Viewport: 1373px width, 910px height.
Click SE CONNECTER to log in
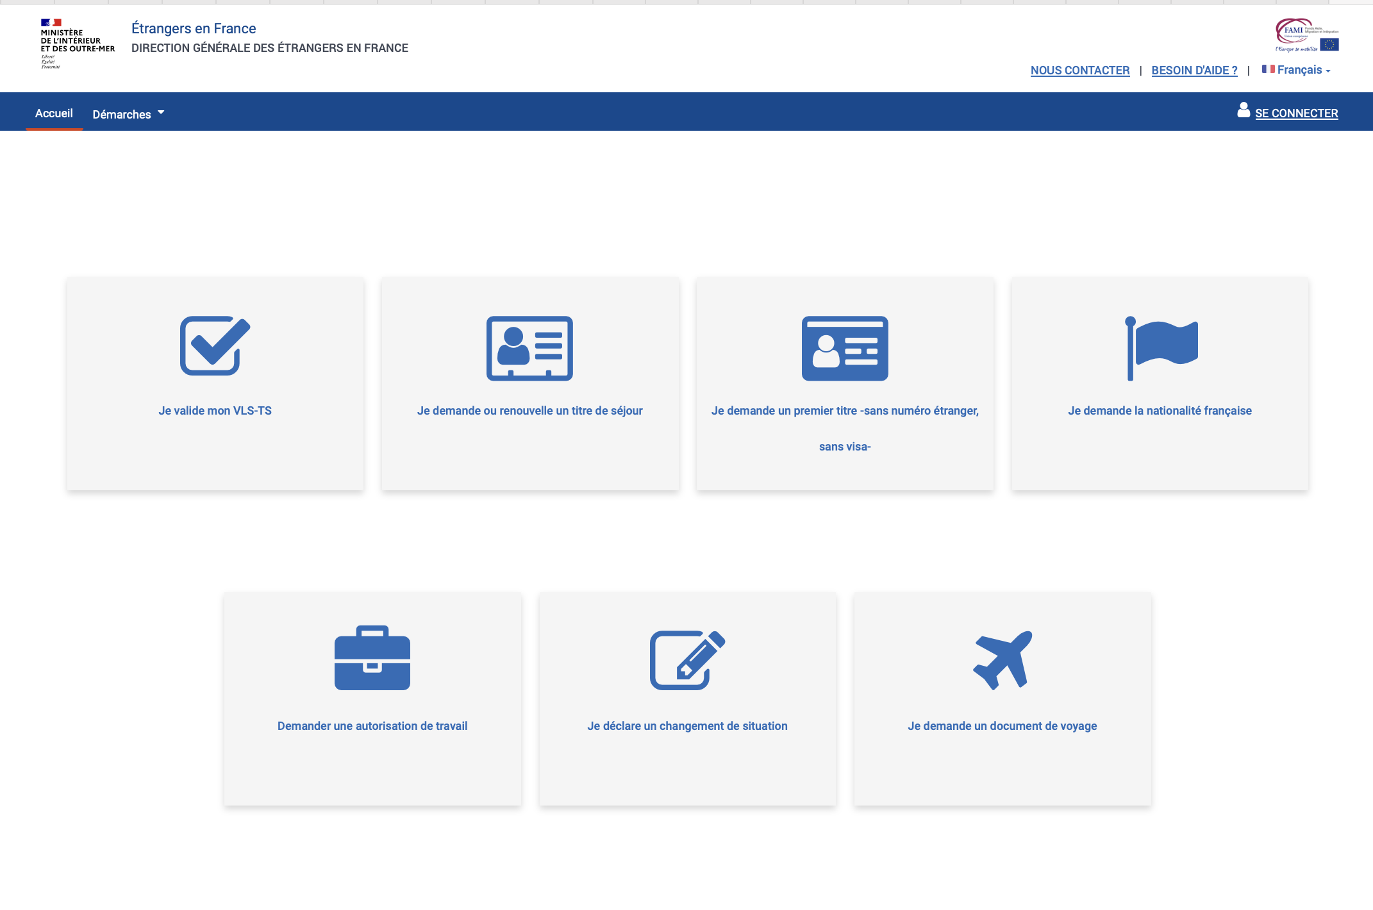point(1296,113)
